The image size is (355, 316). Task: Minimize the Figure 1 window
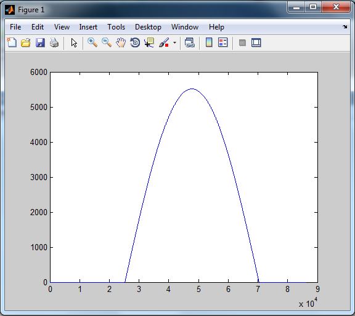coord(296,7)
